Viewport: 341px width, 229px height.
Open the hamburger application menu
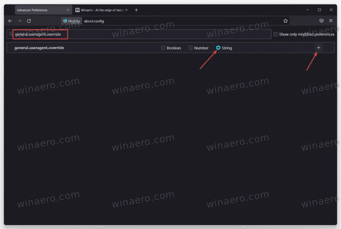331,21
